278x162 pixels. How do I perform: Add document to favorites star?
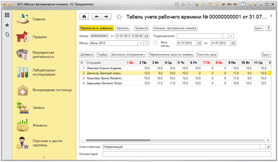coord(119,17)
